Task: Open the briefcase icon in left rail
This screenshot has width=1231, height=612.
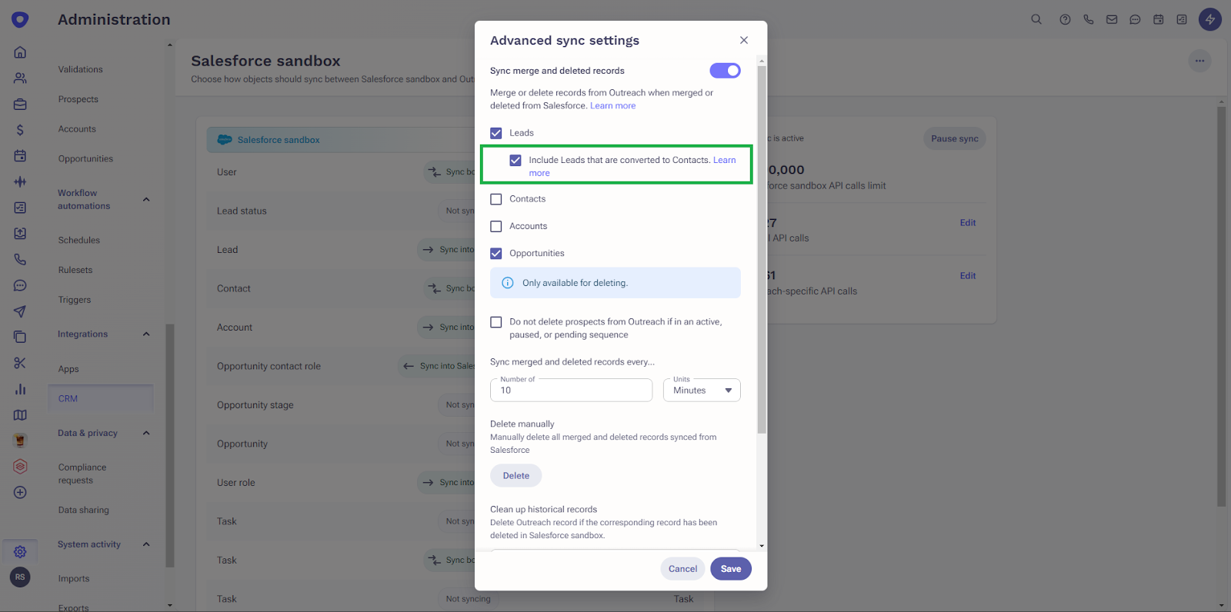Action: tap(20, 104)
